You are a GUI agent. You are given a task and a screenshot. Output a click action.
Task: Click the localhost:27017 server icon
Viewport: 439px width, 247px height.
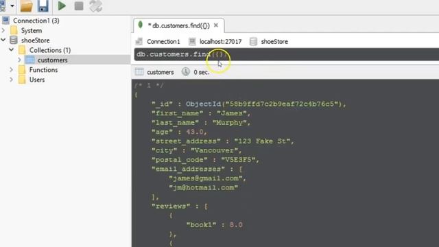[x=192, y=41]
